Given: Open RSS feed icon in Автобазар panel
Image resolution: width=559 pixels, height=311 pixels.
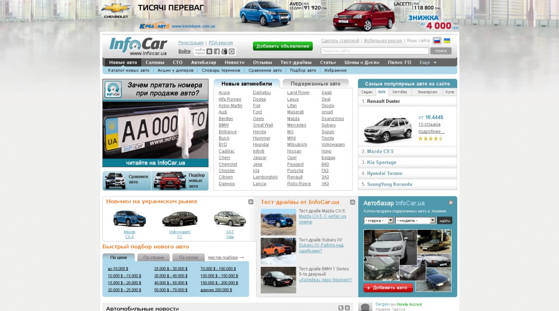Looking at the screenshot, I should (451, 202).
